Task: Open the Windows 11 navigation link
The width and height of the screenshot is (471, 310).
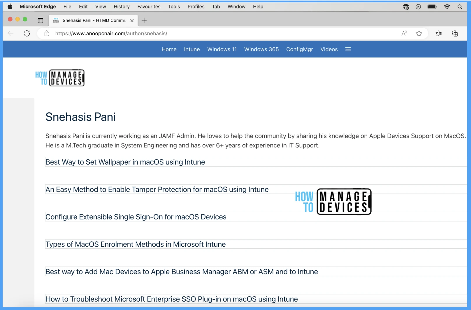Action: (222, 49)
